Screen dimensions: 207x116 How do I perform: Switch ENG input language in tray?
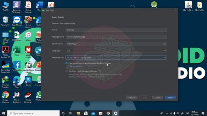pos(187,113)
